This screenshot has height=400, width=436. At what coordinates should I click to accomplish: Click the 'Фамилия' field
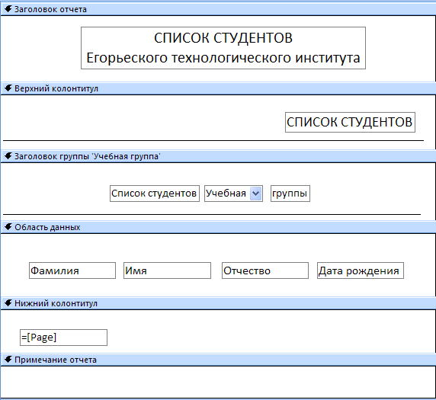(x=72, y=270)
